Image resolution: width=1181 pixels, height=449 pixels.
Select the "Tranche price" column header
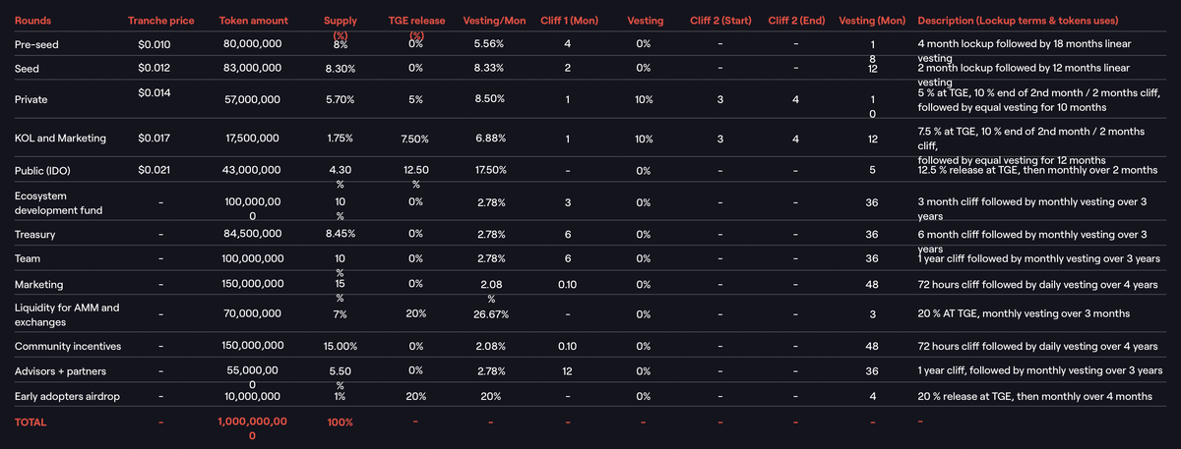pyautogui.click(x=160, y=21)
